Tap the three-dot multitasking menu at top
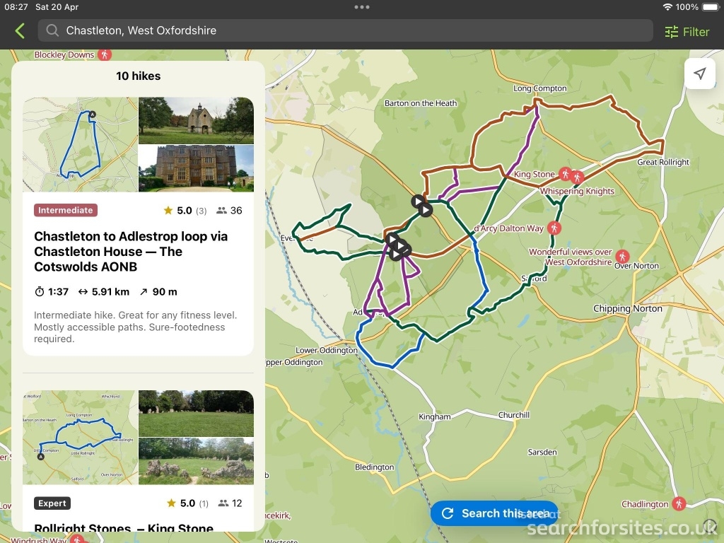The image size is (724, 543). click(x=362, y=7)
